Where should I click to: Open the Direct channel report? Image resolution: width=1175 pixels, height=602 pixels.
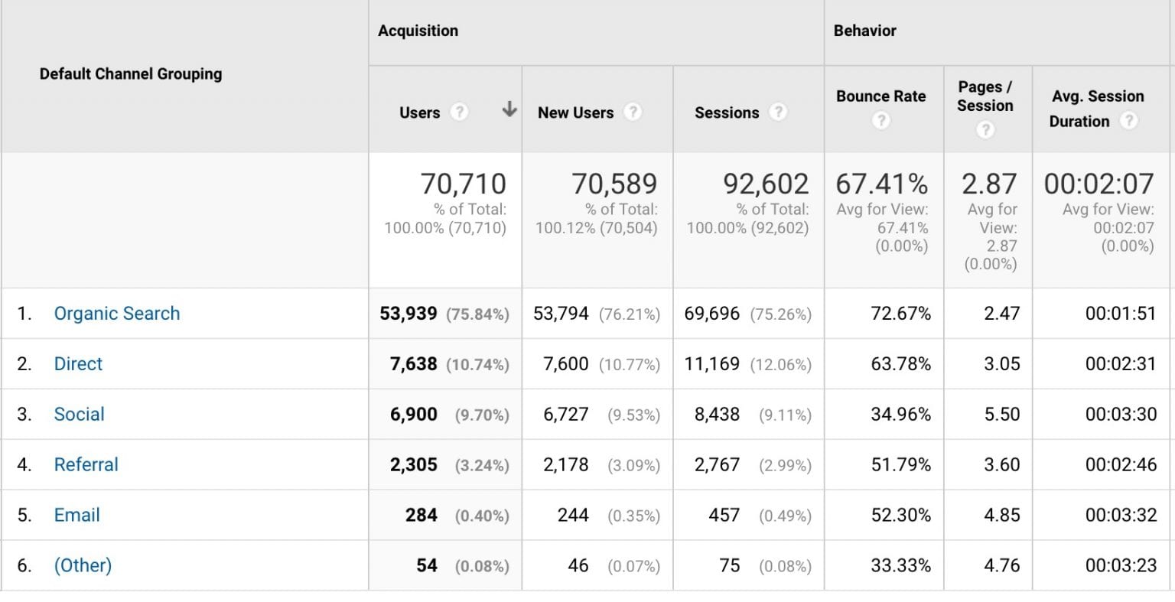point(78,363)
